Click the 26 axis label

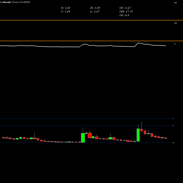(x=175, y=23)
